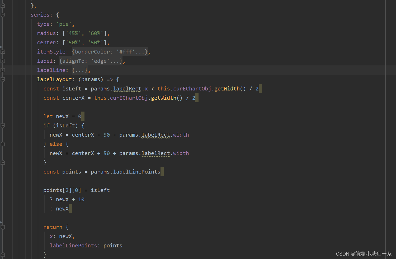Click 'points' value in return object
Image resolution: width=396 pixels, height=259 pixels.
[x=113, y=246]
